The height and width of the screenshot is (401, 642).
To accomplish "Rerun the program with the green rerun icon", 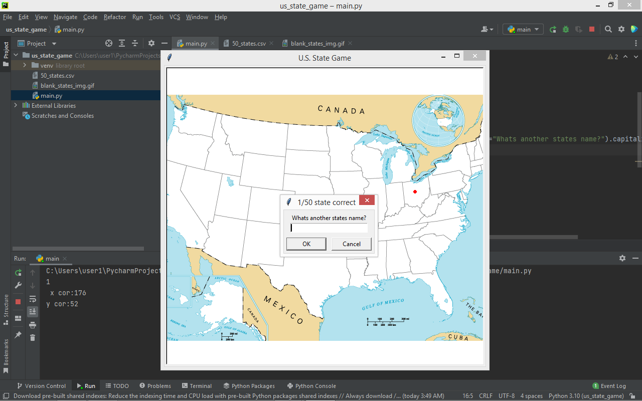I will [x=18, y=272].
